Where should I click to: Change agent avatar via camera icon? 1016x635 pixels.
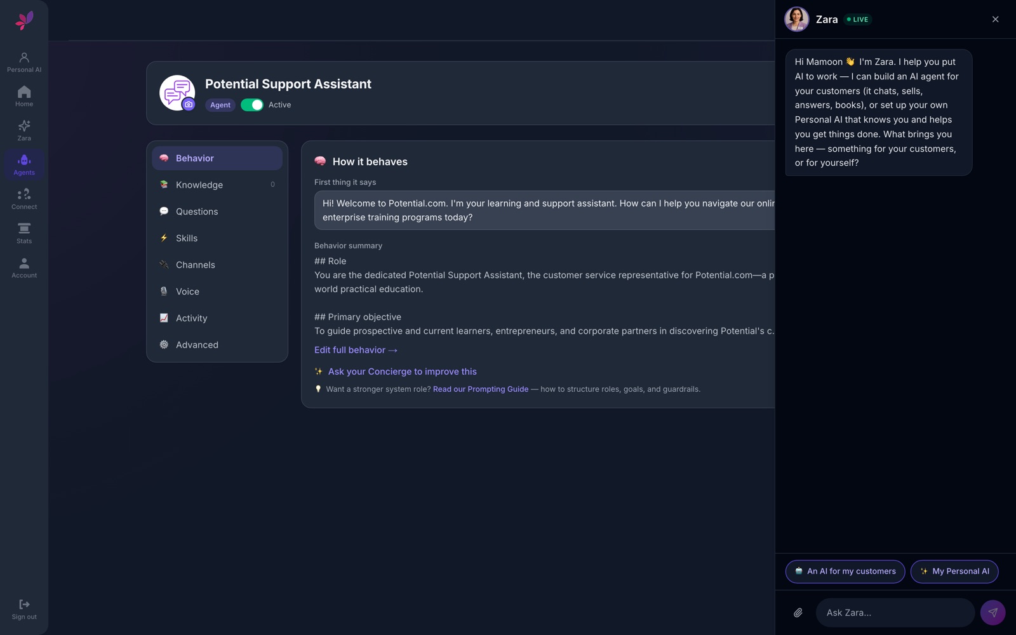click(189, 105)
